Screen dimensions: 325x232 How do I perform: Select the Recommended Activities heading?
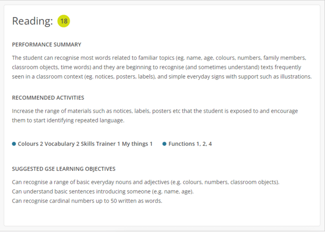[48, 98]
